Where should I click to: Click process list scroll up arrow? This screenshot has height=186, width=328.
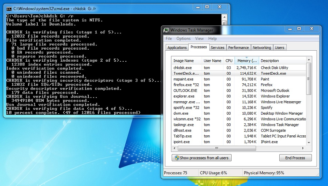[x=309, y=60]
